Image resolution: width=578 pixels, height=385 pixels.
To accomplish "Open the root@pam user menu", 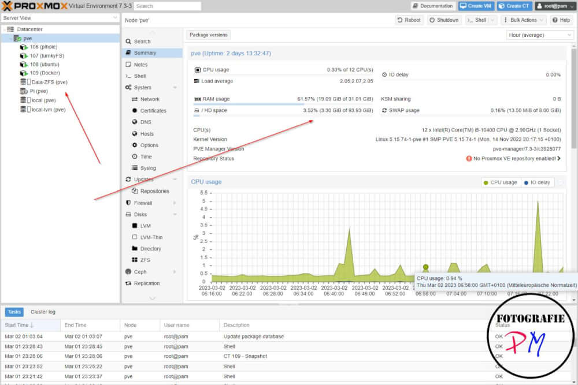I will pos(555,6).
